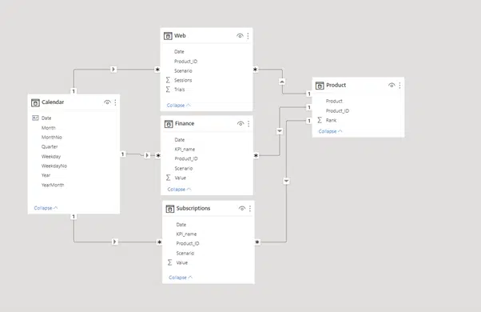The height and width of the screenshot is (312, 481).
Task: Click the Web table icon
Action: pyautogui.click(x=168, y=36)
